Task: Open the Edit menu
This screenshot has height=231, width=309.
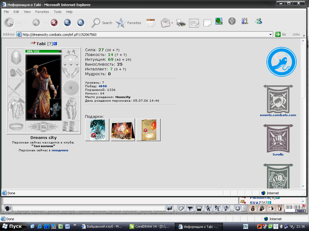Action: 16,12
